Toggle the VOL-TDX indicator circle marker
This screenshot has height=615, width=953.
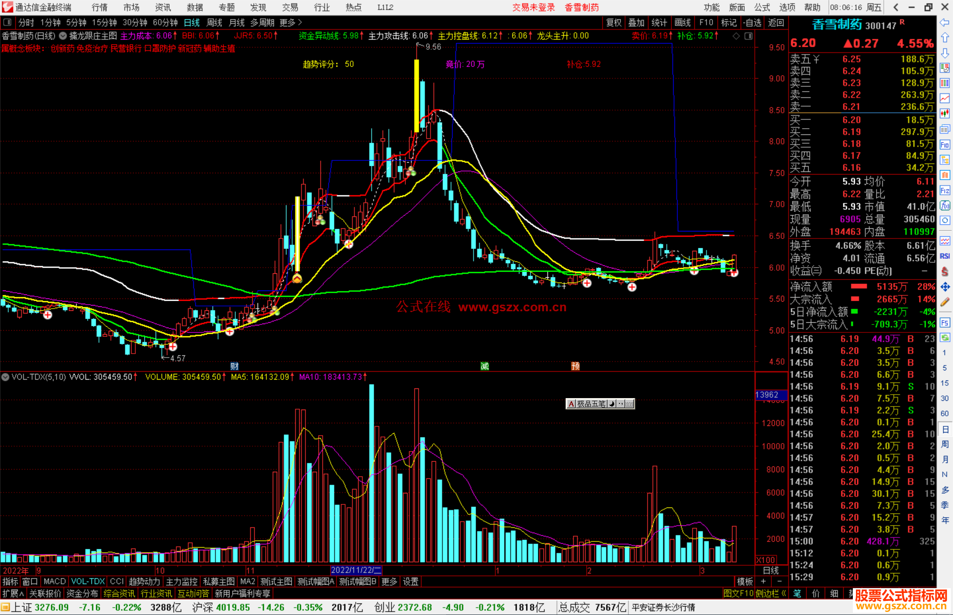(x=5, y=377)
